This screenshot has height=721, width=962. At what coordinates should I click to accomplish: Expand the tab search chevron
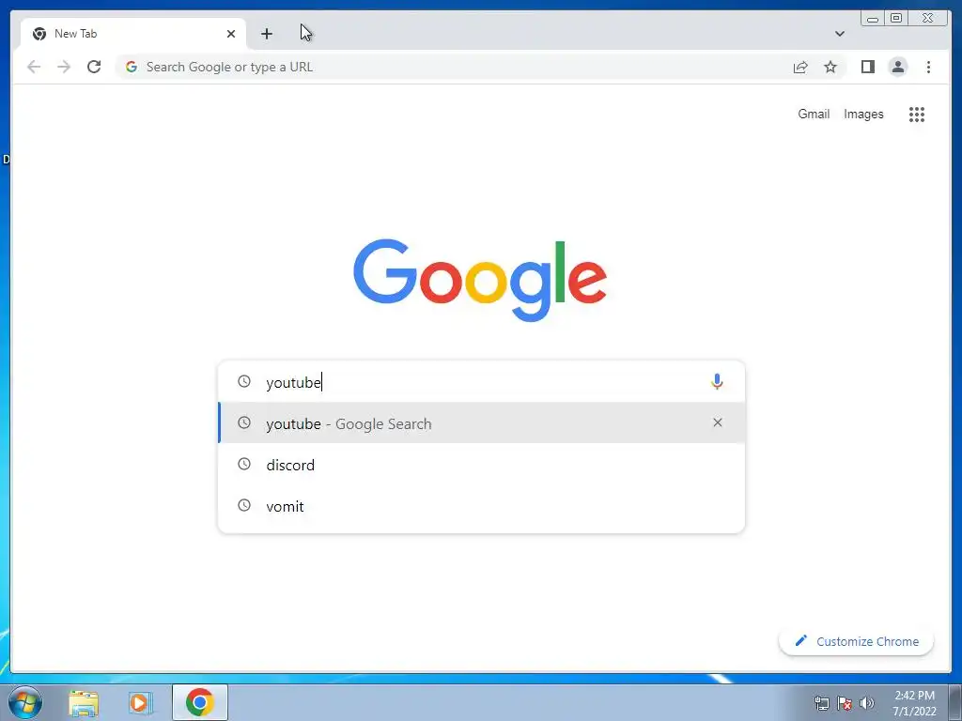click(x=839, y=34)
